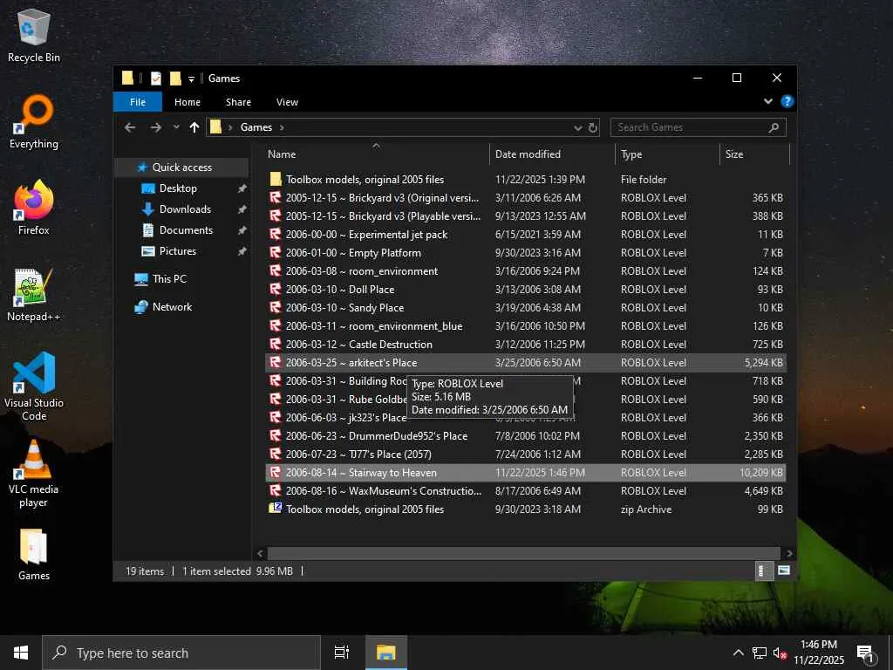Viewport: 893px width, 670px height.
Task: Open the Share ribbon tab
Action: tap(238, 102)
